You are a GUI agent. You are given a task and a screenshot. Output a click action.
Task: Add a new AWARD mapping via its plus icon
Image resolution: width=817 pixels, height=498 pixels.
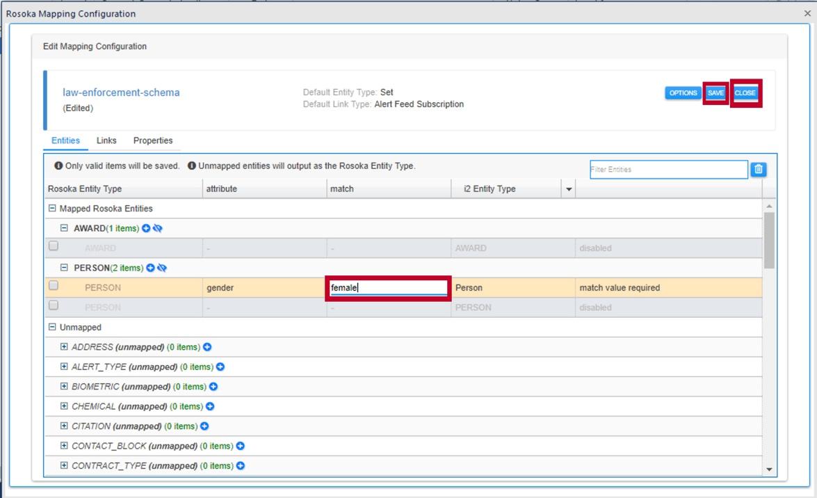[x=146, y=229]
